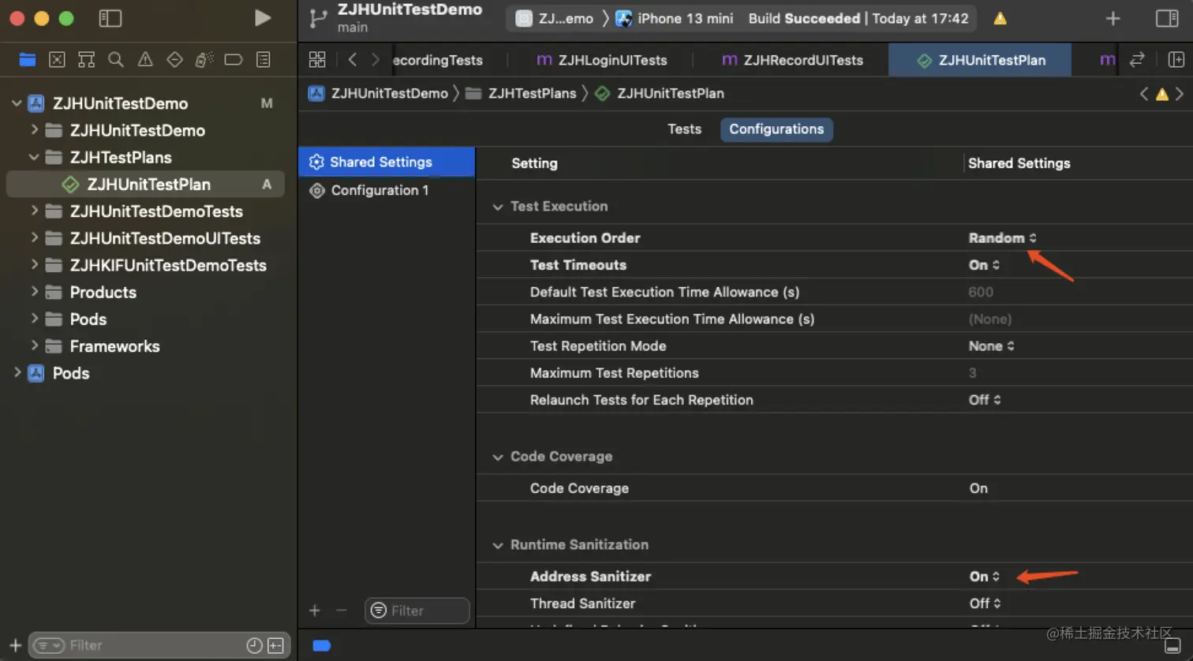
Task: Select Configuration 1 in the list
Action: pyautogui.click(x=387, y=190)
